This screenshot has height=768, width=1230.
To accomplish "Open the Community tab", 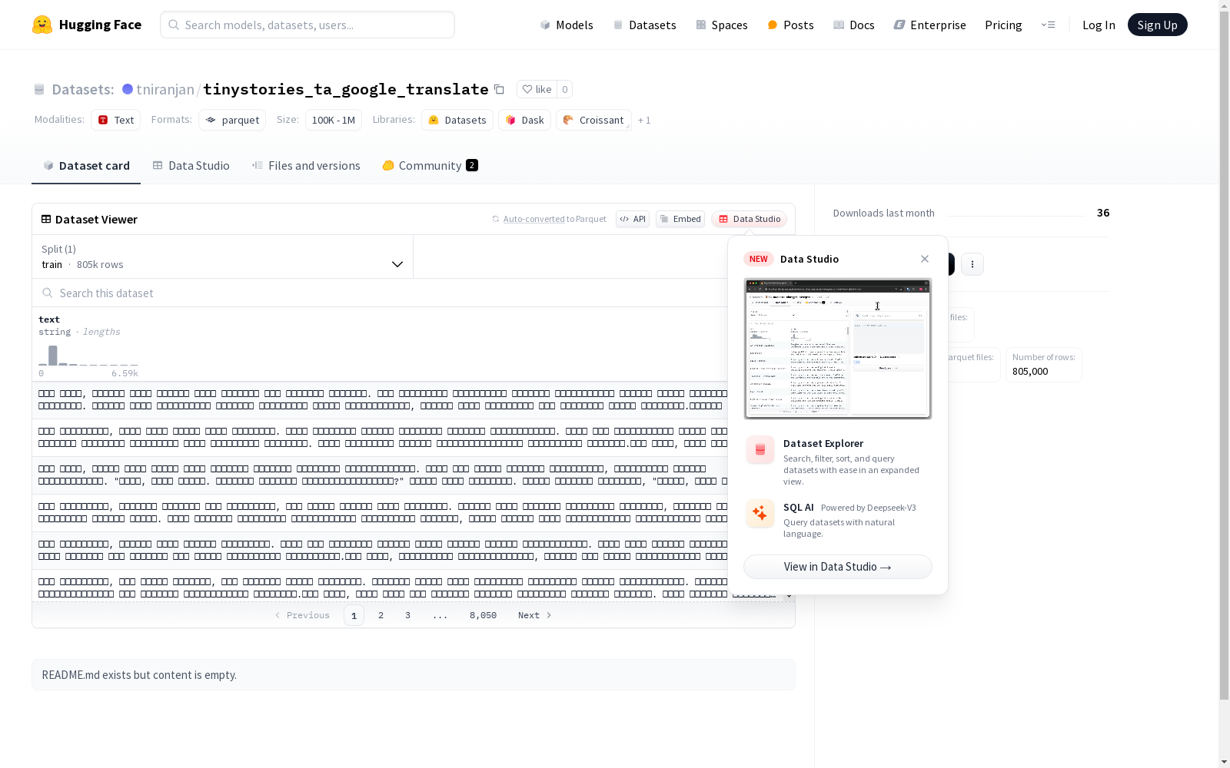I will click(430, 166).
